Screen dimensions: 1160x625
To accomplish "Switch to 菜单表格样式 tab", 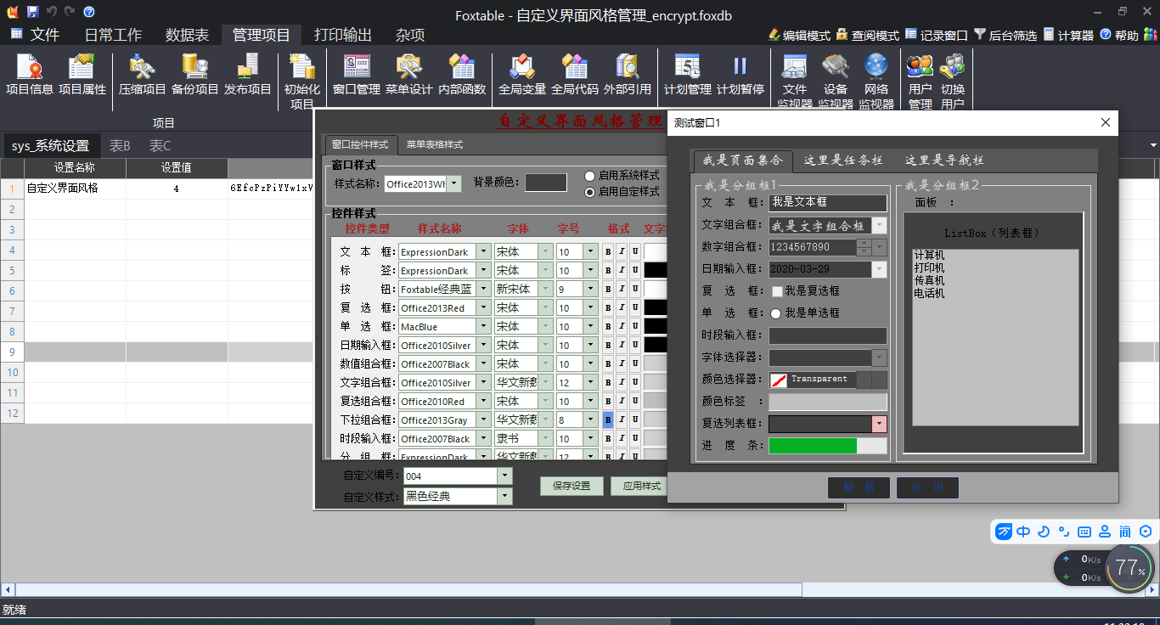I will click(434, 144).
